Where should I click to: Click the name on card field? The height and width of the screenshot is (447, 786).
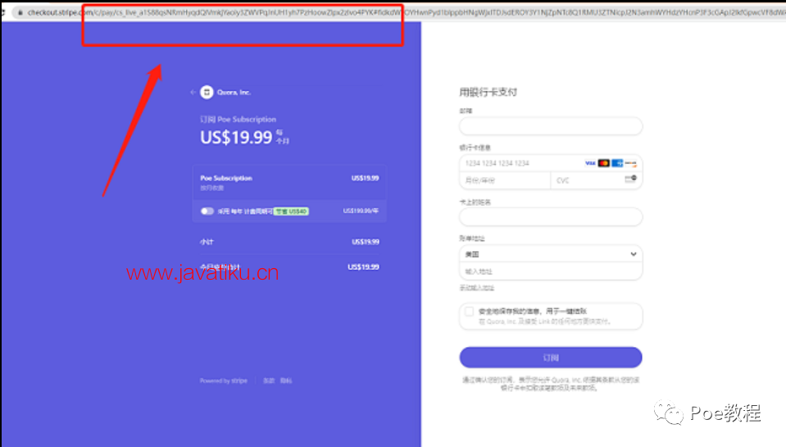pos(551,217)
